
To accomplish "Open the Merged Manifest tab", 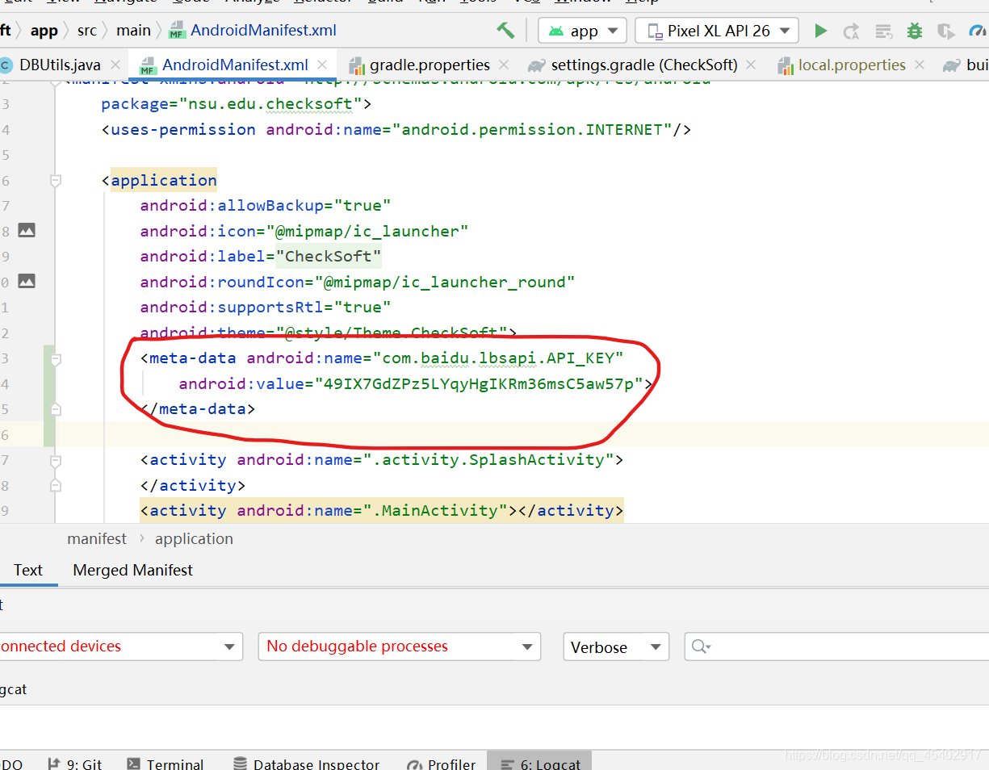I will 133,570.
